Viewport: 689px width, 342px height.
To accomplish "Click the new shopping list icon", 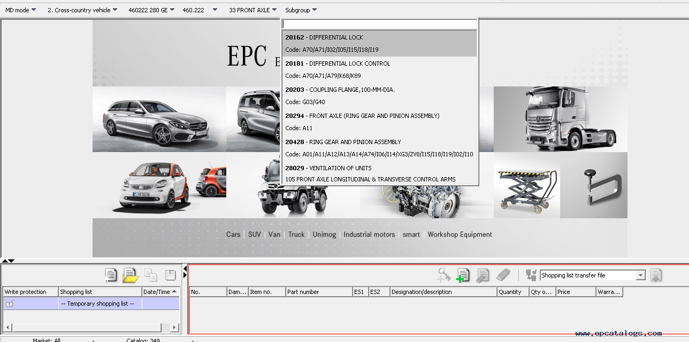I will (x=111, y=275).
